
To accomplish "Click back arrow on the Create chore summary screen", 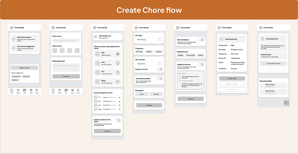I will tap(219, 28).
